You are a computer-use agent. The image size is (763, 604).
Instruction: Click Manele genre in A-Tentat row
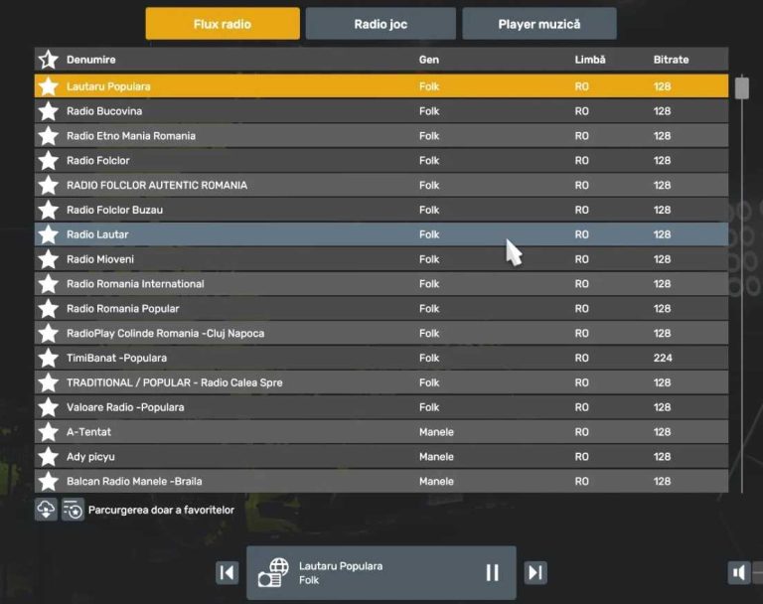click(436, 432)
